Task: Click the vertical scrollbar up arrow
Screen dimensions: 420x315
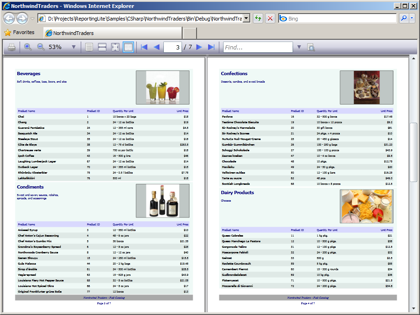Action: pos(413,58)
